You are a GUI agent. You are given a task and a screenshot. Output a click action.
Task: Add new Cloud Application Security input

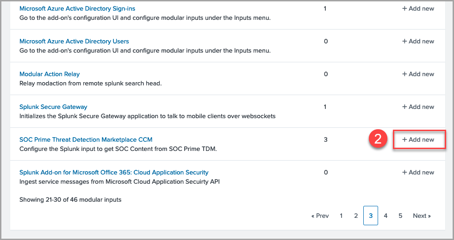point(418,172)
